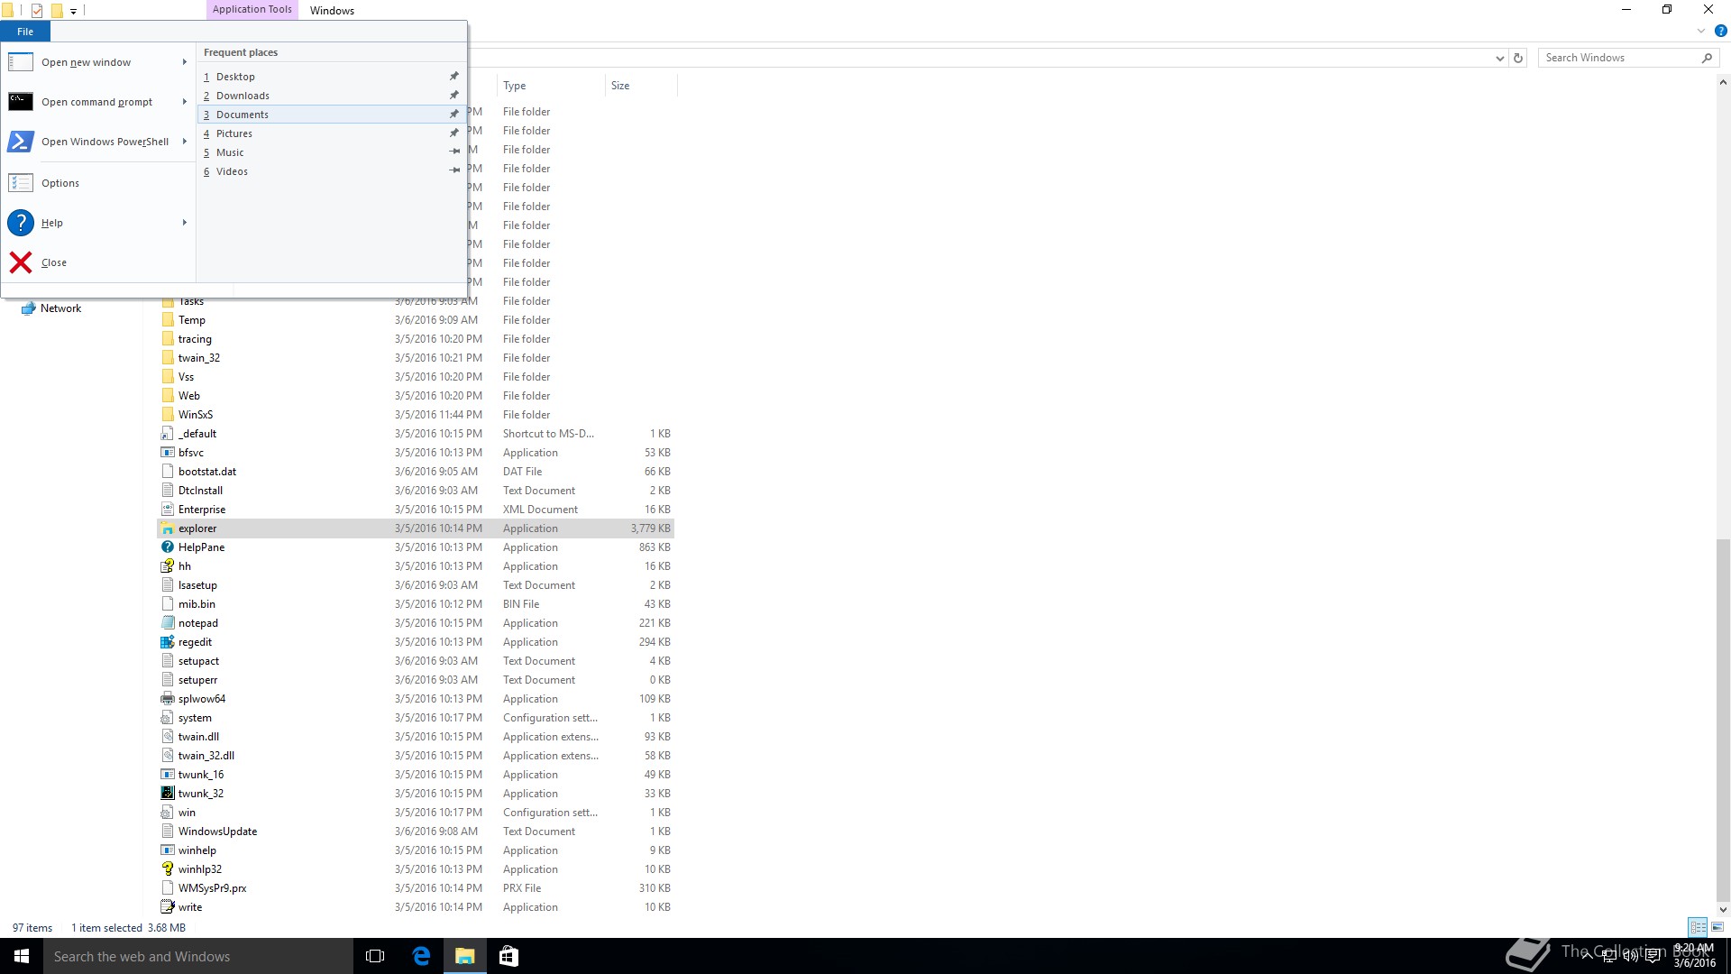Select the hh application icon
The height and width of the screenshot is (974, 1731).
coord(167,566)
